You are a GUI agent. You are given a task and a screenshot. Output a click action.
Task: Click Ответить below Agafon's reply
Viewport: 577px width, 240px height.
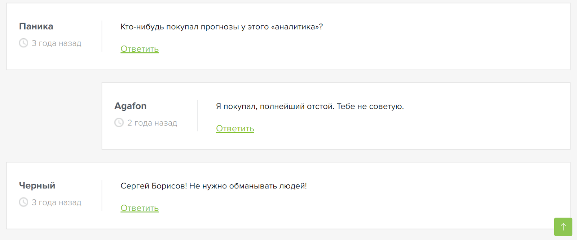pyautogui.click(x=235, y=128)
